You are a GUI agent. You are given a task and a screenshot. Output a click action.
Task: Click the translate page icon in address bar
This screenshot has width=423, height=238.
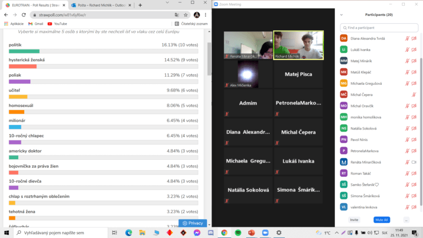(x=177, y=15)
